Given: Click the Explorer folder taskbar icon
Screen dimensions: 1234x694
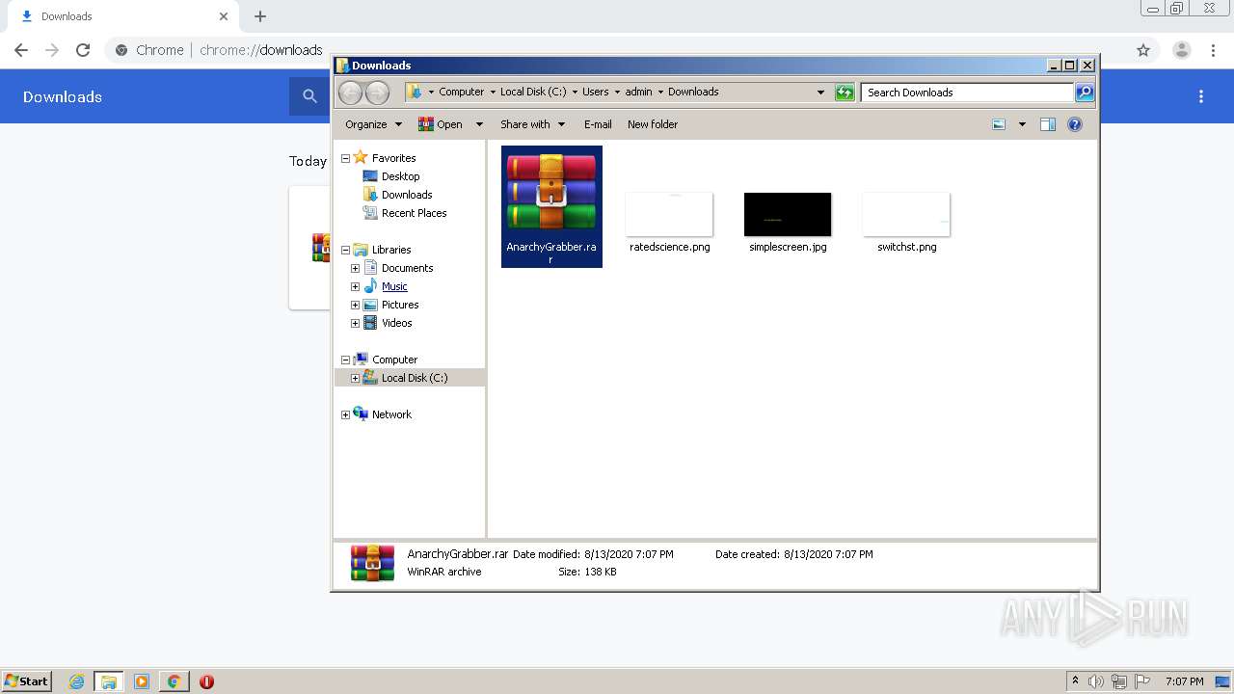Looking at the screenshot, I should tap(109, 681).
